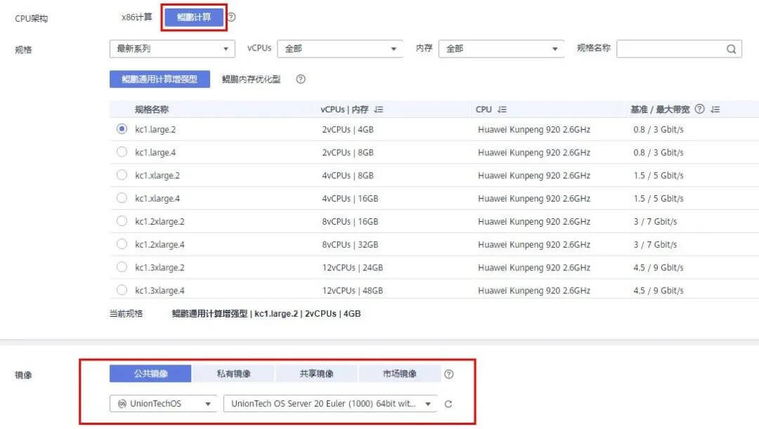759x429 pixels.
Task: Select 共享镜像 image tab
Action: [316, 374]
